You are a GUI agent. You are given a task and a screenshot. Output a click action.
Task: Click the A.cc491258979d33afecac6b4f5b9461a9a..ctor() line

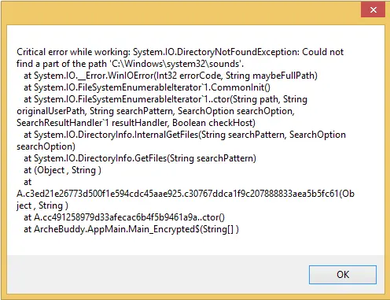tap(124, 217)
